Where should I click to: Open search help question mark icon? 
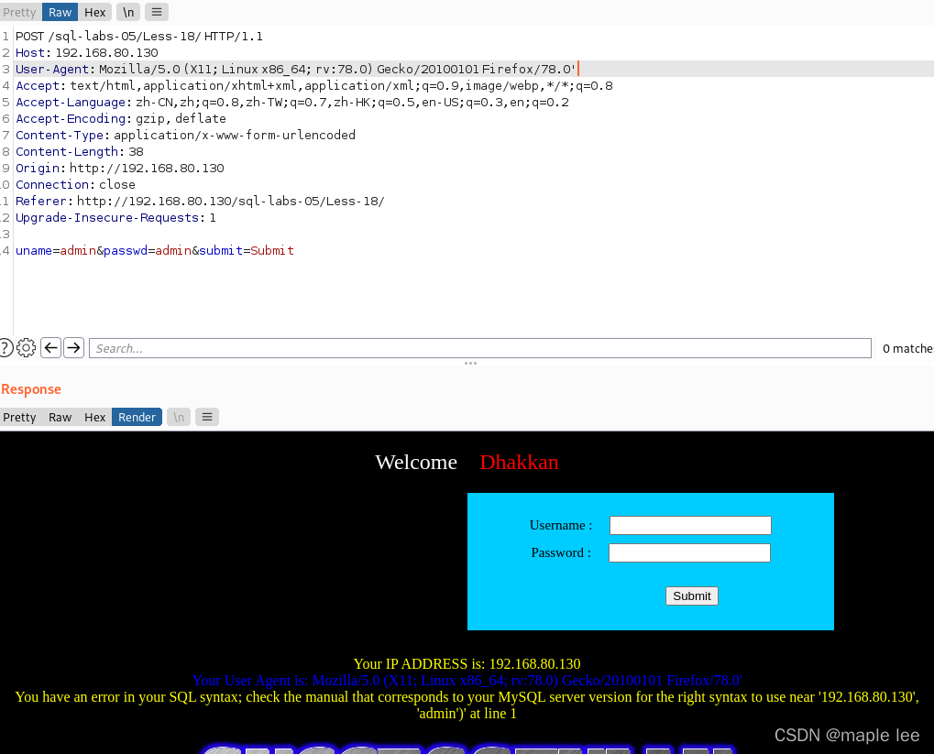5,348
